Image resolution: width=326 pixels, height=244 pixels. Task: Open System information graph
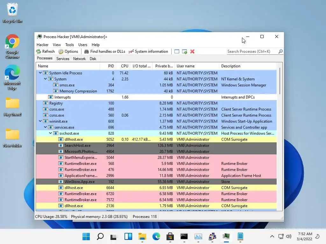pos(148,51)
